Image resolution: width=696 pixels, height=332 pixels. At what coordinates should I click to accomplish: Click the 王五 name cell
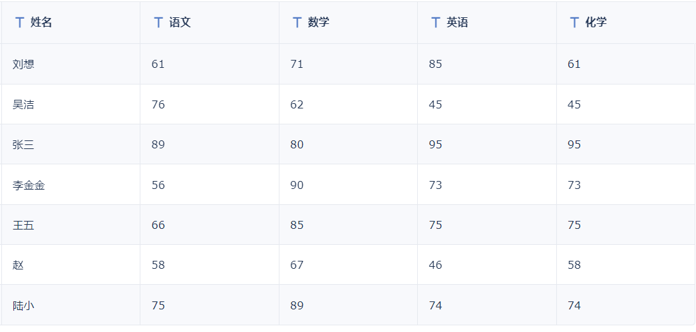[71, 225]
